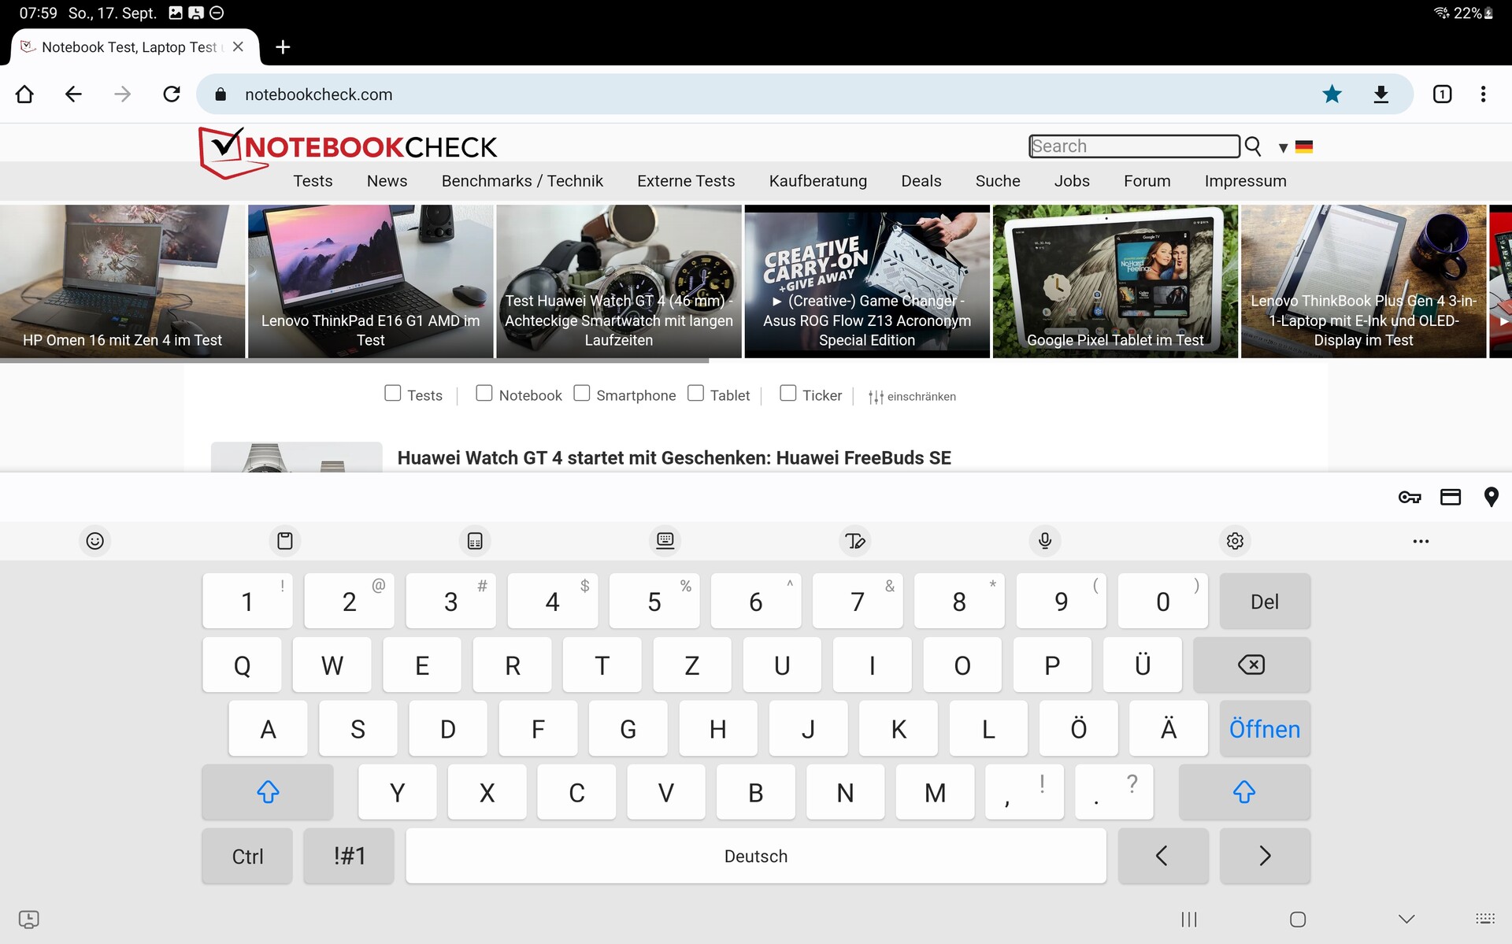The image size is (1512, 944).
Task: Bookmark page with the star icon
Action: pos(1332,94)
